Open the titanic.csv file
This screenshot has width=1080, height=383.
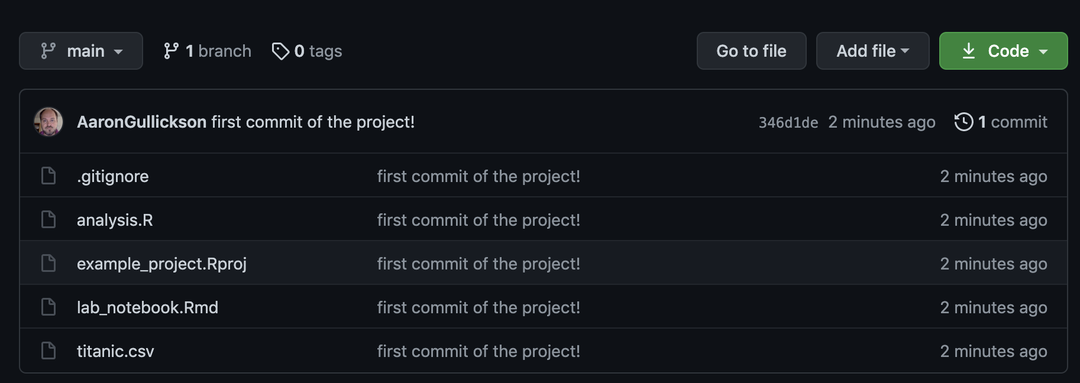[x=115, y=351]
